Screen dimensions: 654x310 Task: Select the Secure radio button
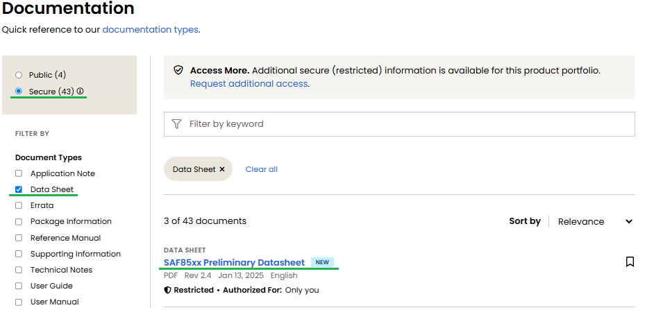19,91
